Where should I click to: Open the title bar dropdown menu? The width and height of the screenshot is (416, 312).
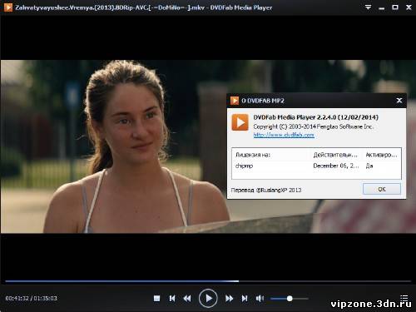(x=368, y=7)
